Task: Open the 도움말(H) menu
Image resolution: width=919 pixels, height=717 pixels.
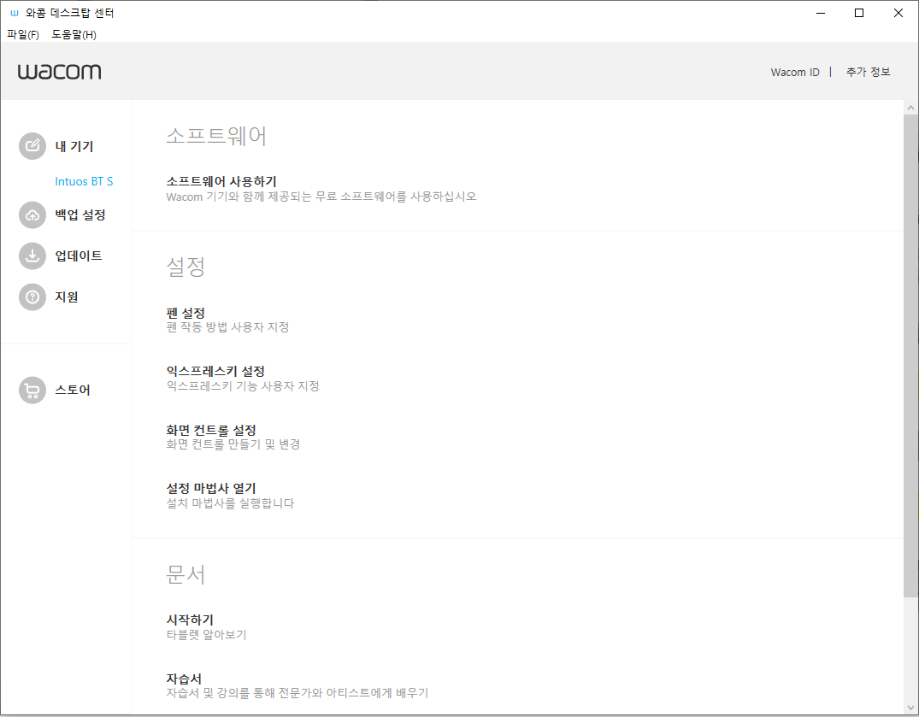Action: (74, 34)
